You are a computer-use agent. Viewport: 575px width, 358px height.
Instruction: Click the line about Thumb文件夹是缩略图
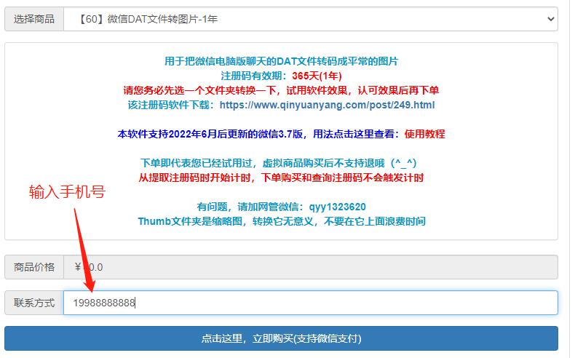(x=282, y=221)
